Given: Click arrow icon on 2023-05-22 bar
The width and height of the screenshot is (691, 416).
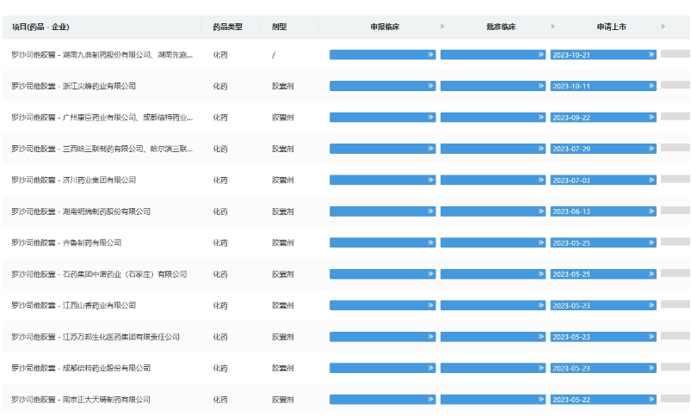Looking at the screenshot, I should [x=652, y=400].
